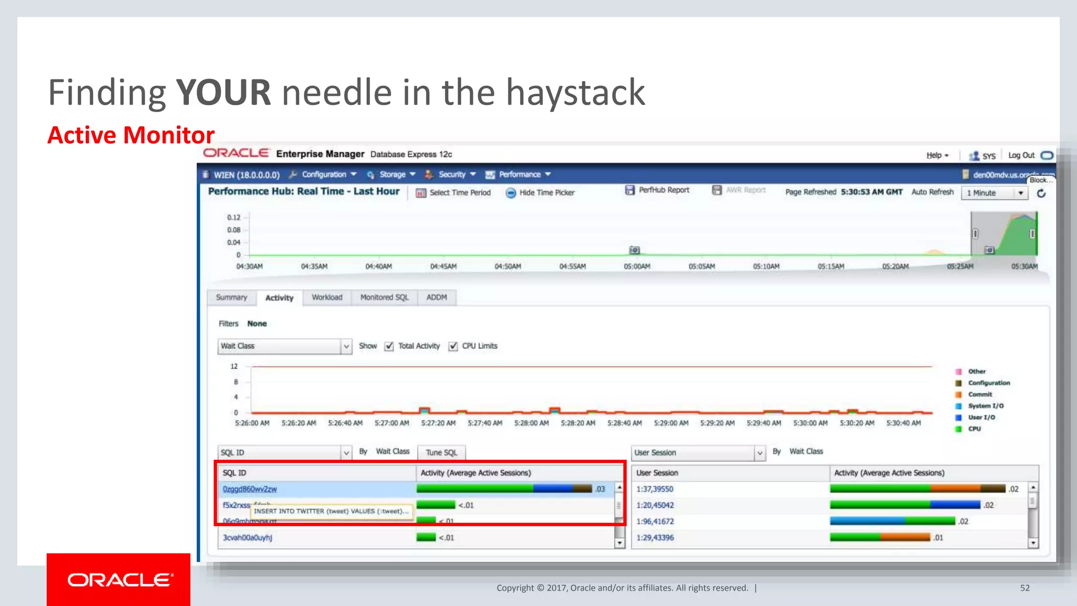Click the User I/O legend color swatch
The height and width of the screenshot is (606, 1077).
pyautogui.click(x=959, y=418)
